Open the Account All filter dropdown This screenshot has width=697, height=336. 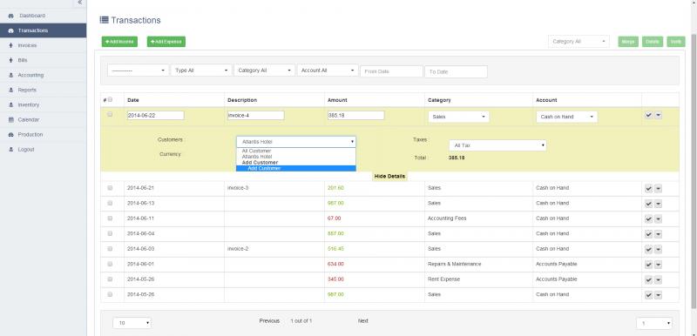click(x=328, y=71)
